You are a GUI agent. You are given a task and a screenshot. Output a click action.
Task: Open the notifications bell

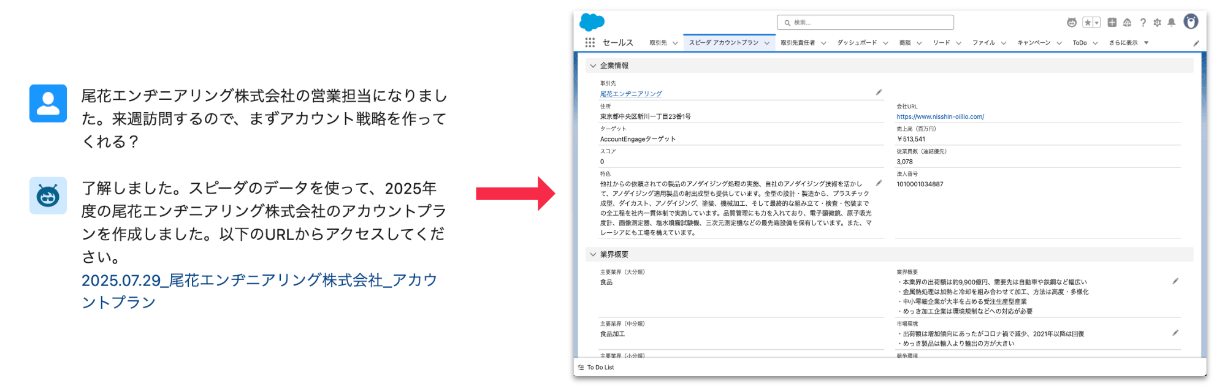(1171, 23)
